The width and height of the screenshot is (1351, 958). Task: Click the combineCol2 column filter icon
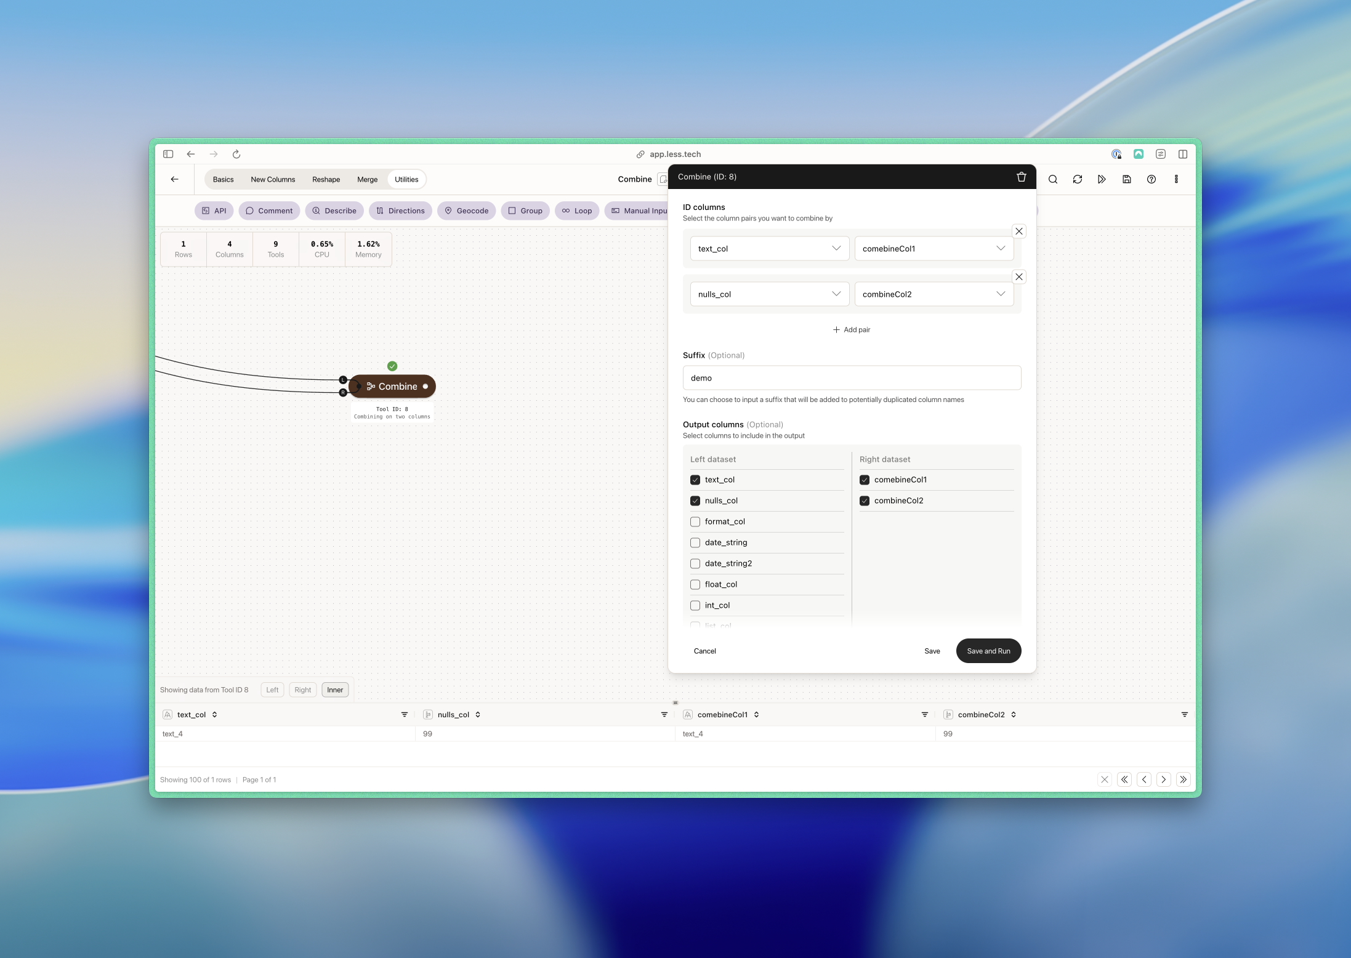1184,715
